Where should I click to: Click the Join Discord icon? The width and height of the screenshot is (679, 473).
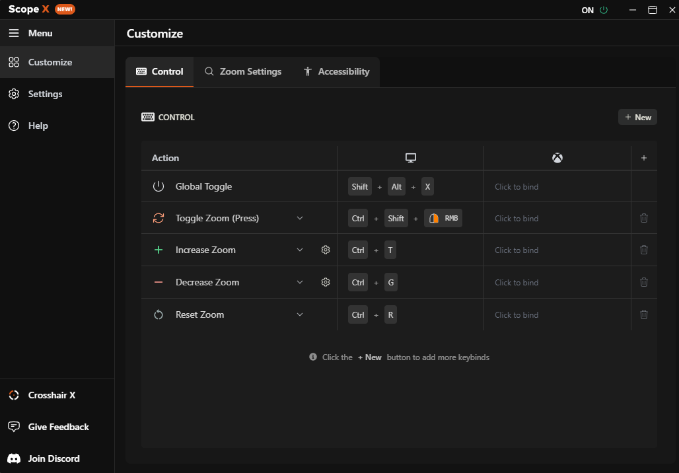(x=13, y=458)
